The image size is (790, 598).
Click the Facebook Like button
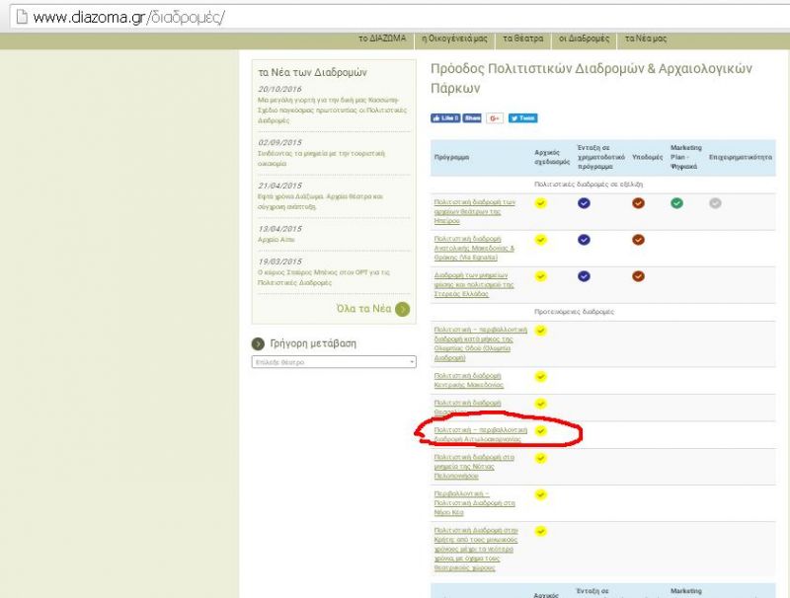pos(445,118)
